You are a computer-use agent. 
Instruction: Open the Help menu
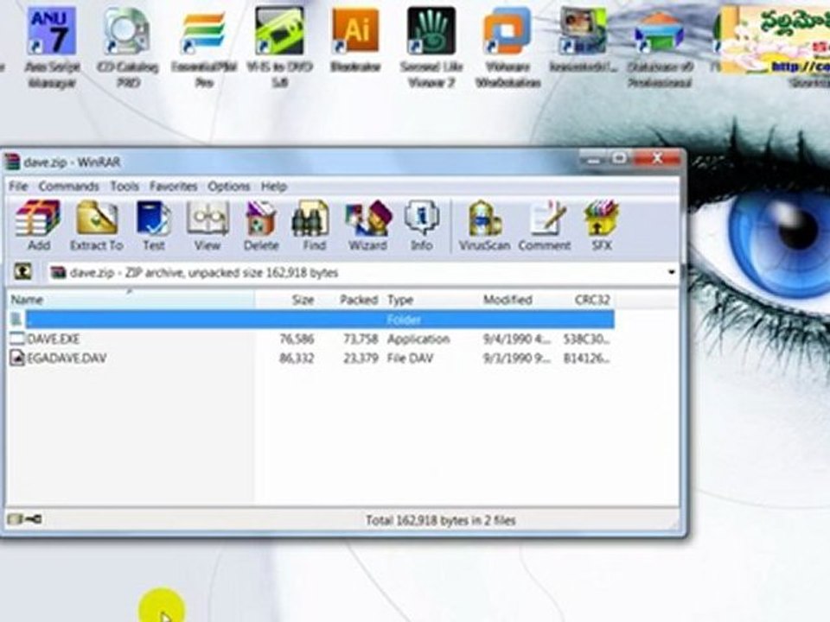click(274, 187)
